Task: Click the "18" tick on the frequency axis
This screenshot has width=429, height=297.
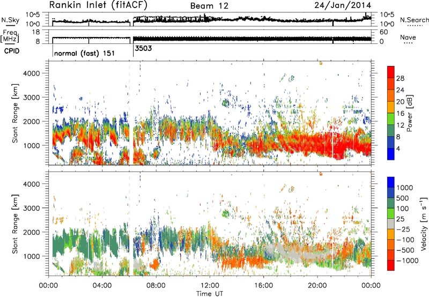Action: (x=35, y=32)
